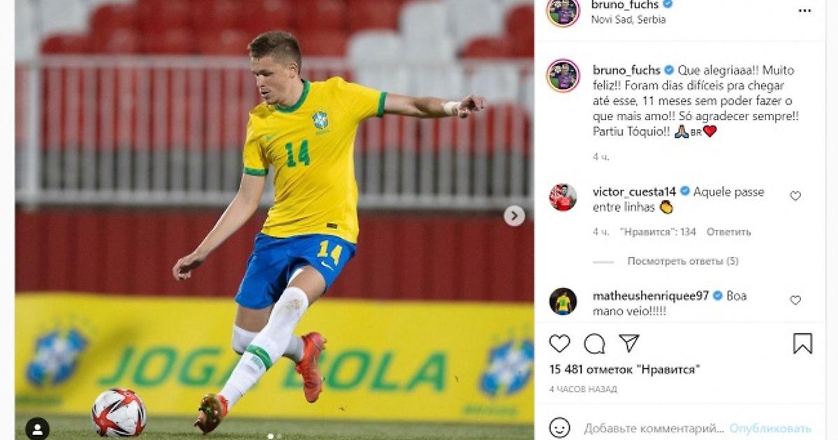Open matheushenriquee97 avatar thumbnail

[563, 302]
